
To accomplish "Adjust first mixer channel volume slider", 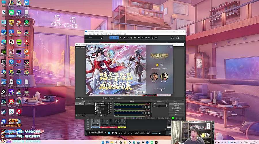I will click(129, 107).
